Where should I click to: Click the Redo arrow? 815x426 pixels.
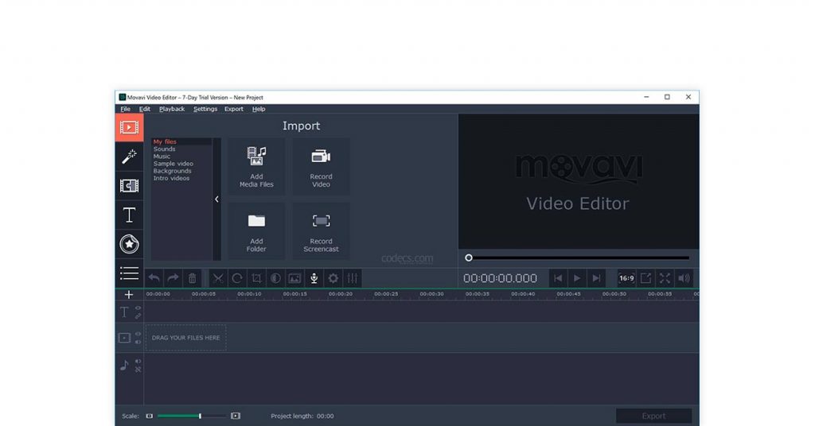[173, 278]
